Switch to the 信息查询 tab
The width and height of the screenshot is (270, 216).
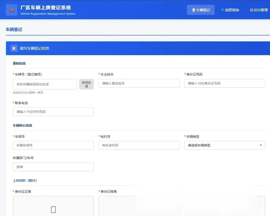click(230, 10)
